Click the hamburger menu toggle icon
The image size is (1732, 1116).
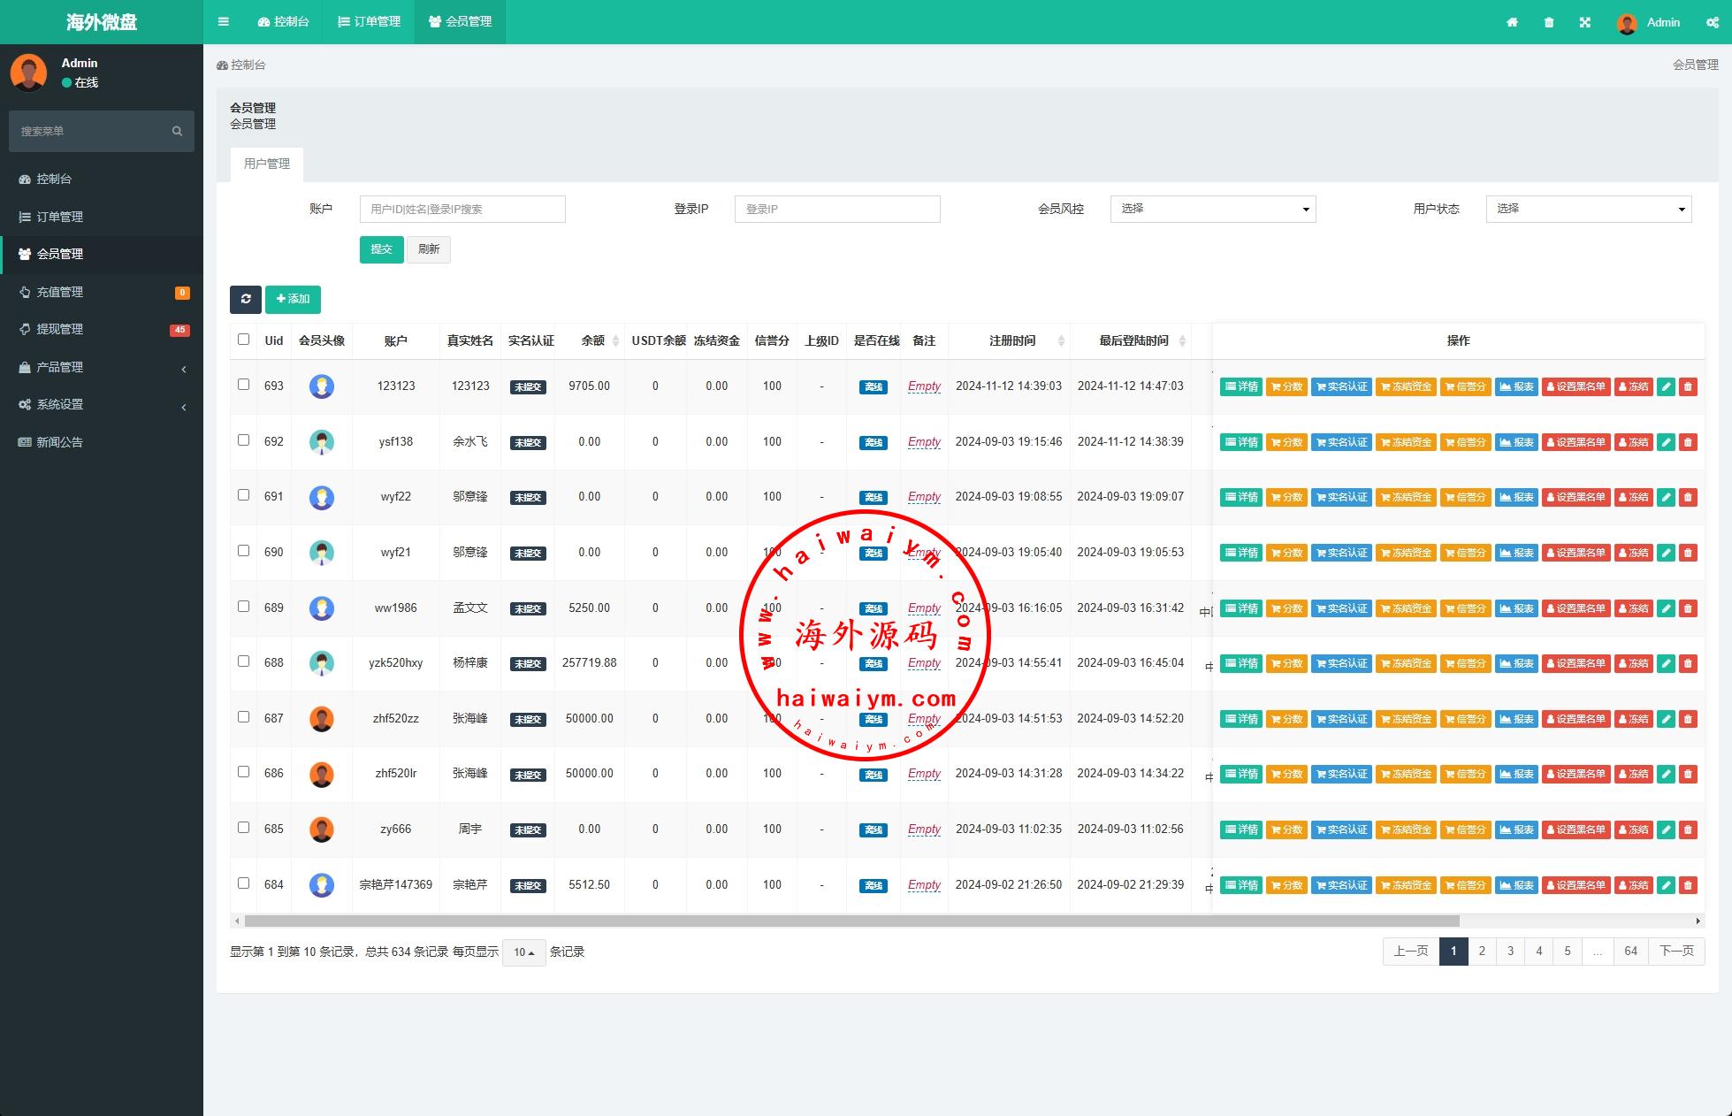pos(224,22)
